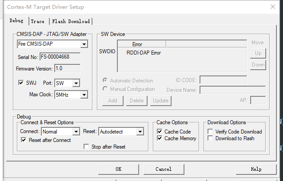Close the Cortex-M Target Driver Setup dialog

coord(272,7)
